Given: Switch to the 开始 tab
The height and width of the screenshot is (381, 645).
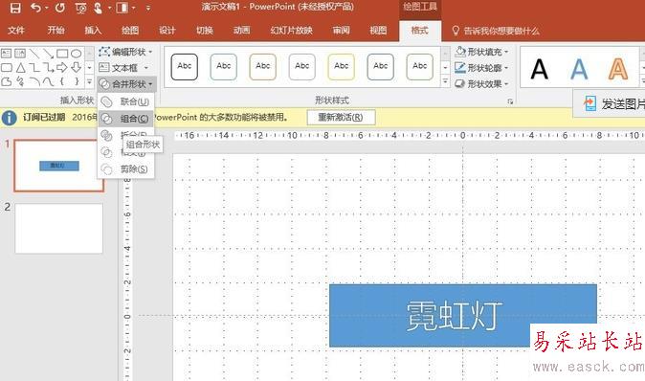Looking at the screenshot, I should (56, 30).
